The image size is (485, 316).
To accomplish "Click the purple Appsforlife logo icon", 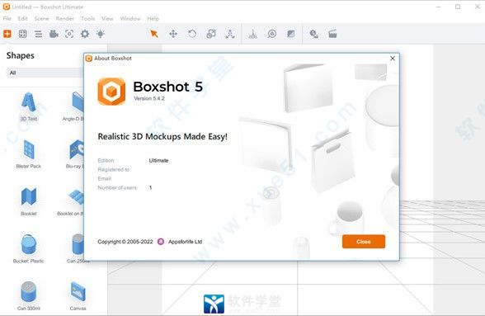I will point(161,242).
